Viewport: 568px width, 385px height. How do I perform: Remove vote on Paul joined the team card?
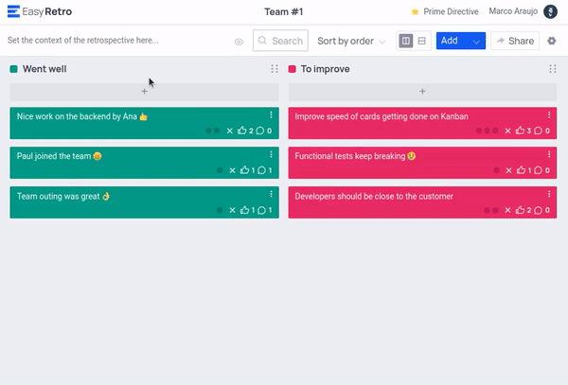[232, 171]
